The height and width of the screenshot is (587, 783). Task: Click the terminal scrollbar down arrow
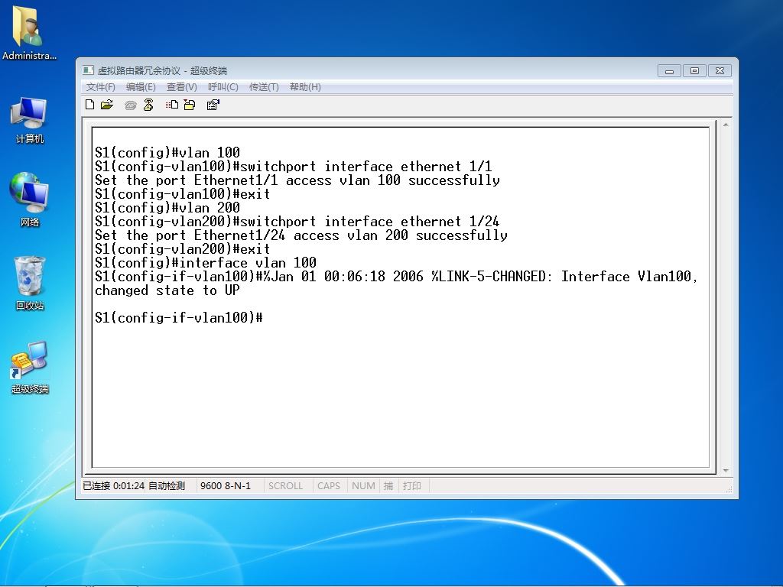click(726, 470)
